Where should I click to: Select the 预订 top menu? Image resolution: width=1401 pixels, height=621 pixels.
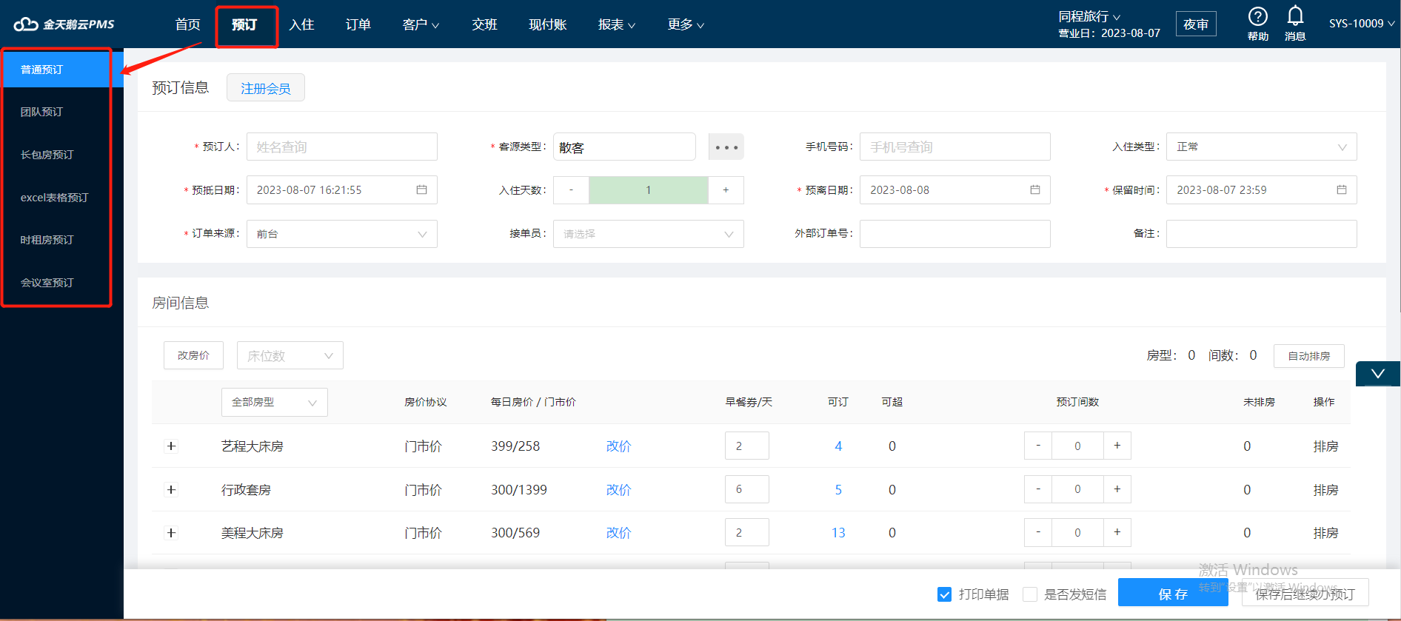244,24
